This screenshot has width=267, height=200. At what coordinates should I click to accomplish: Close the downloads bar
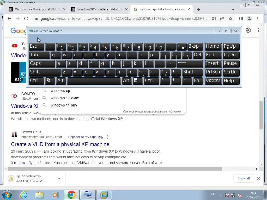258,178
